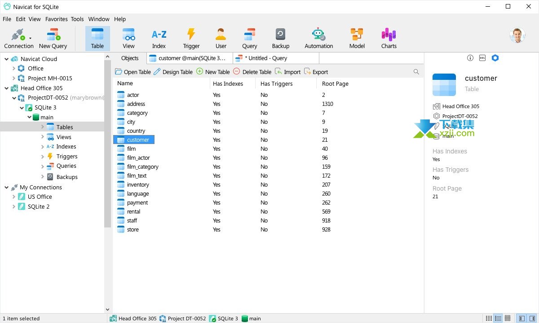Select the inventory table row

coord(268,185)
